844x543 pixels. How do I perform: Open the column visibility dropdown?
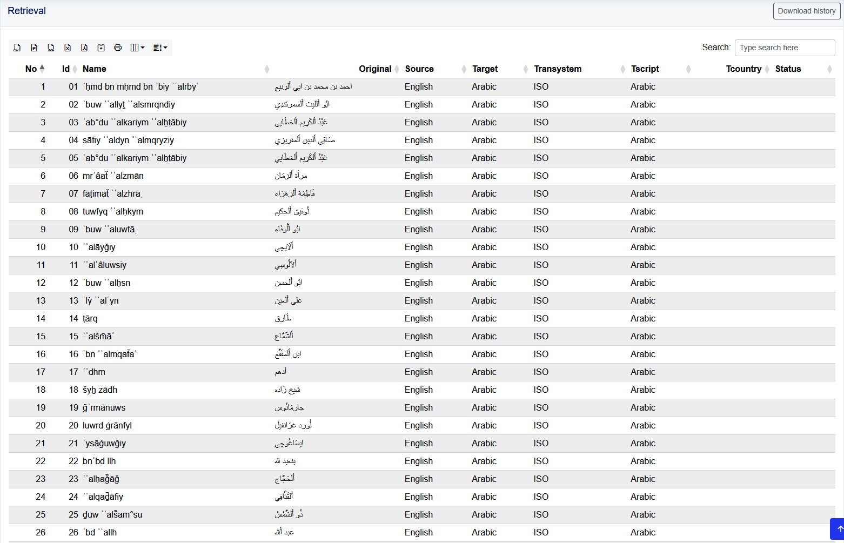[x=138, y=48]
